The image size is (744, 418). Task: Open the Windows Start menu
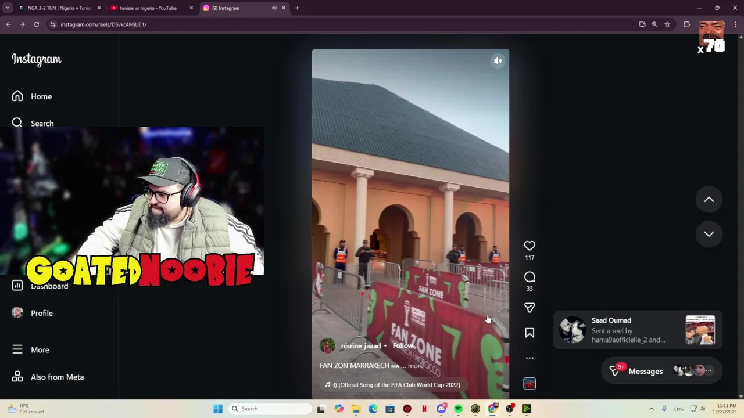tap(218, 409)
